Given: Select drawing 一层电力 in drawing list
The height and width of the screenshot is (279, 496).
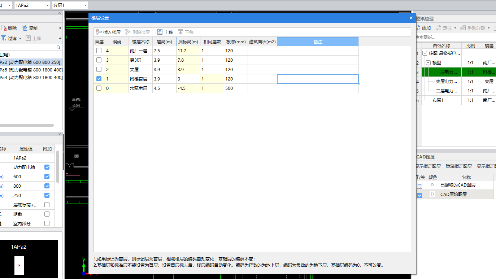Looking at the screenshot, I should click(447, 72).
